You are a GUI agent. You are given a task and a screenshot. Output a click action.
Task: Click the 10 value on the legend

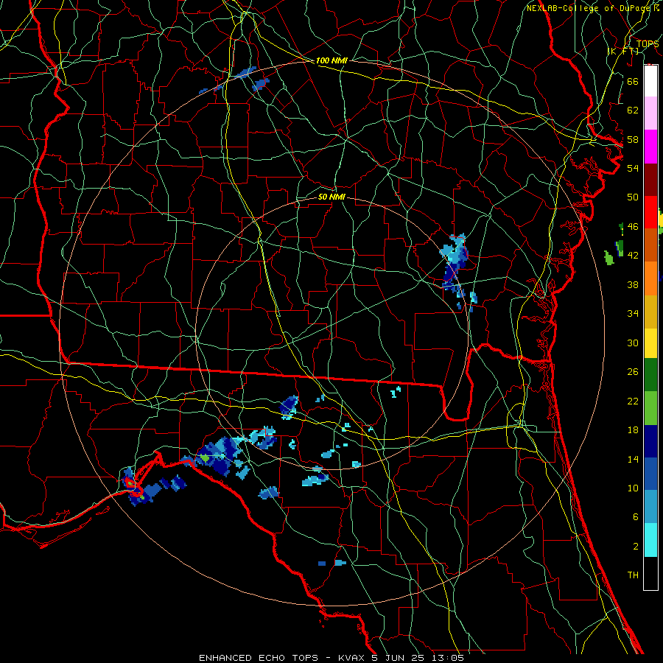pyautogui.click(x=633, y=488)
